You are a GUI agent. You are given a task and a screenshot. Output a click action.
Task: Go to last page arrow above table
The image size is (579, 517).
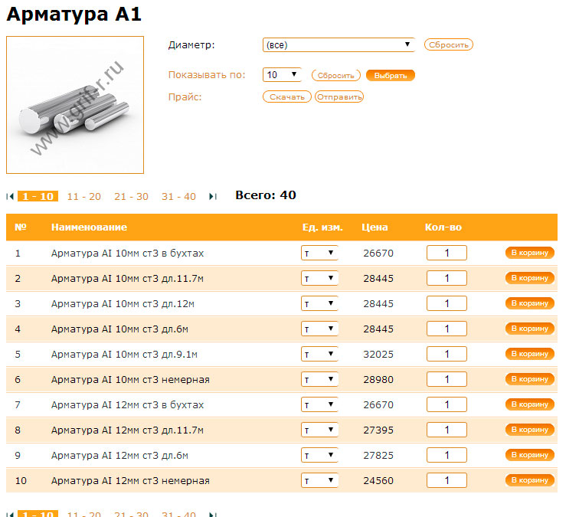213,196
